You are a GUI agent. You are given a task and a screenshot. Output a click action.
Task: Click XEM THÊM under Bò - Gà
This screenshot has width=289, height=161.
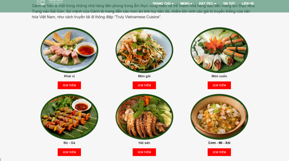(x=69, y=152)
